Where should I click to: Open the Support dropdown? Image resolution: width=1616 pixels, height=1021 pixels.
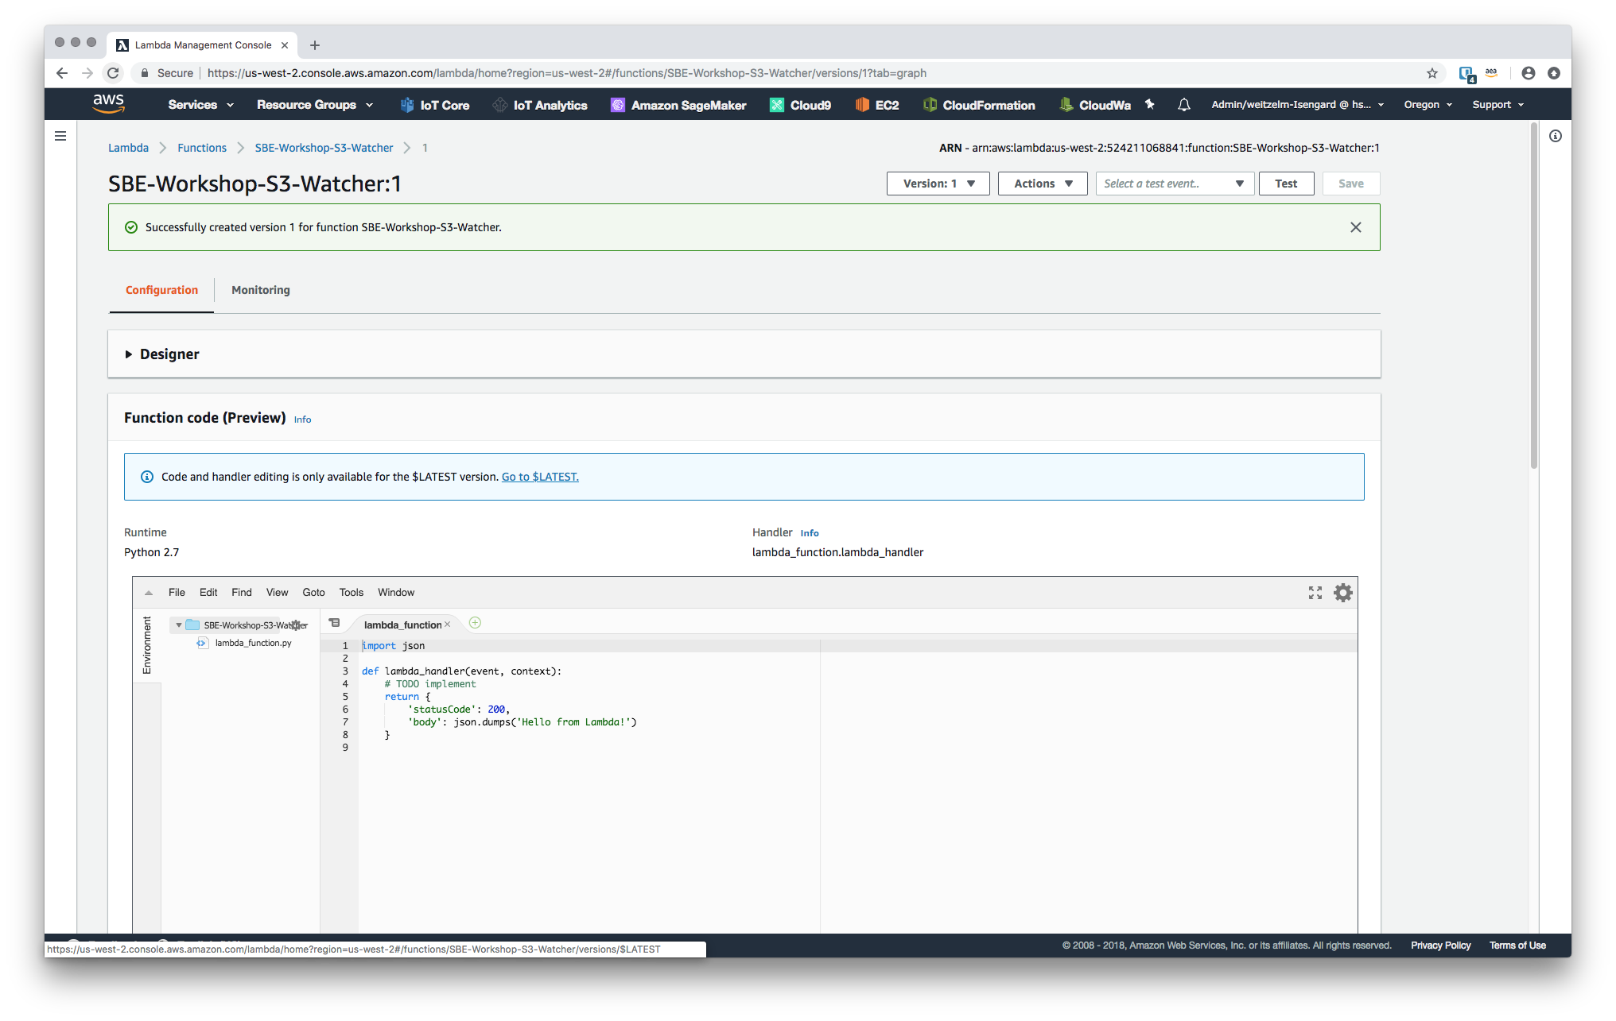(1498, 105)
